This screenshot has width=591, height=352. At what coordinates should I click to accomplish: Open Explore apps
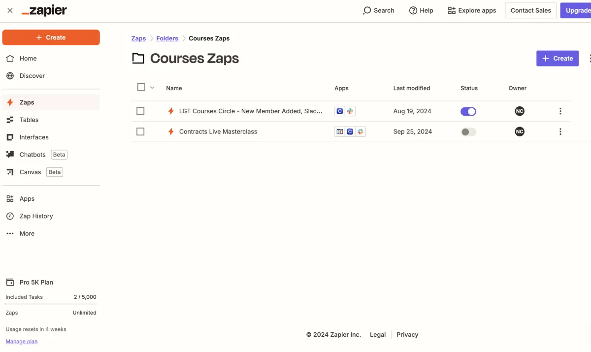click(472, 10)
